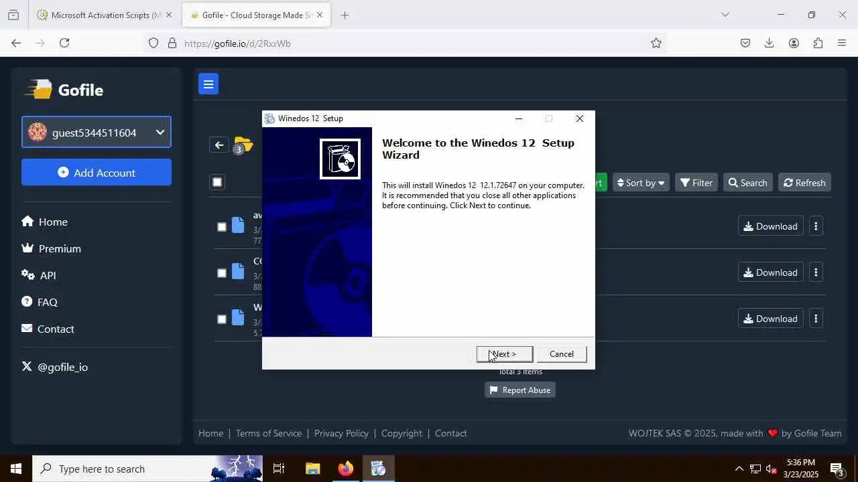Open more options for second file
This screenshot has width=858, height=482.
[816, 272]
